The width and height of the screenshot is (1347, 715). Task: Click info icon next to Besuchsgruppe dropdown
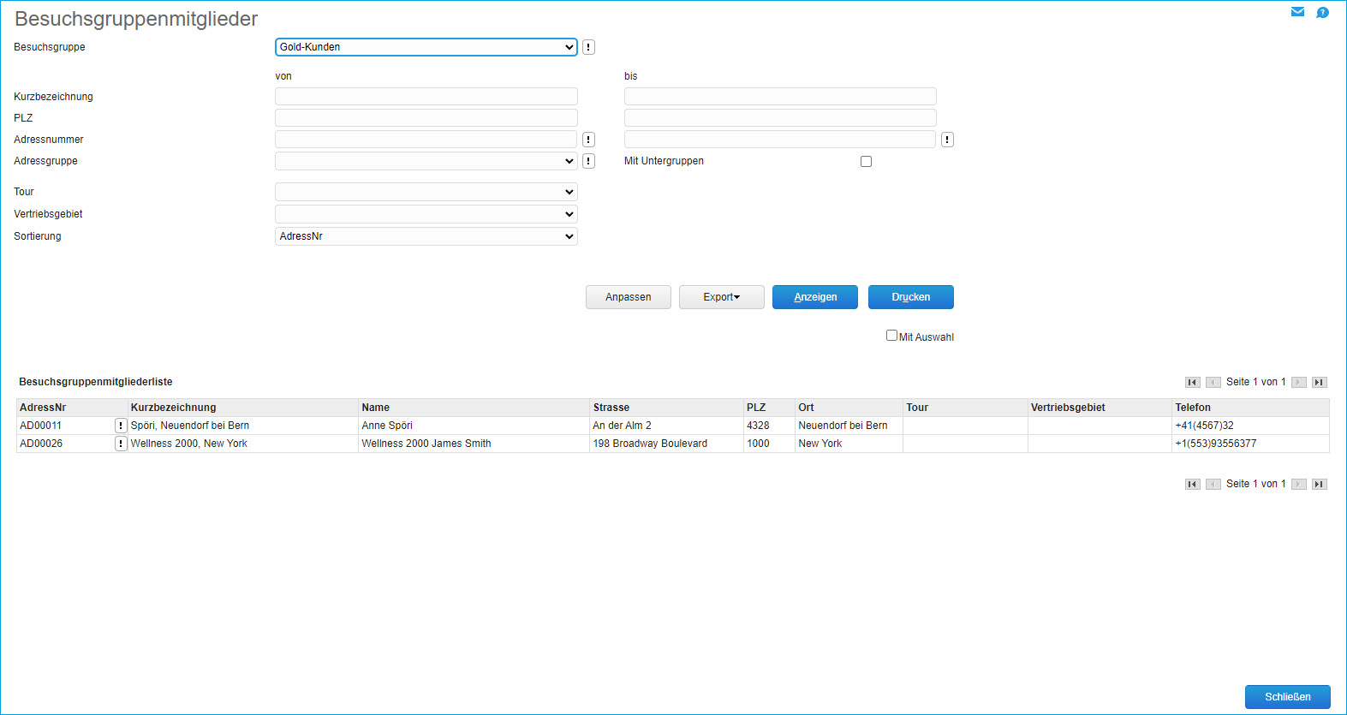[588, 47]
